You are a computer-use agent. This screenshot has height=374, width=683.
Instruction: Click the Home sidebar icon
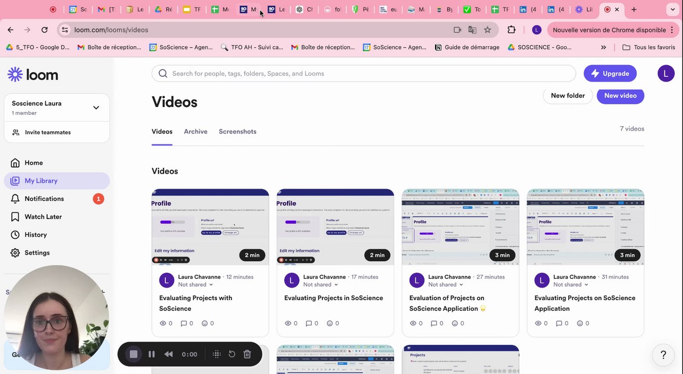16,163
